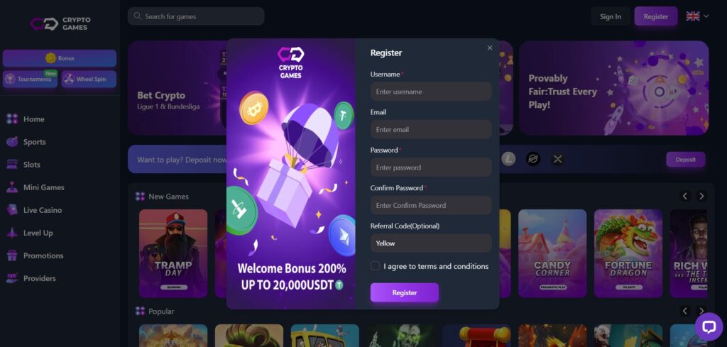Close the Register dialog

(490, 48)
